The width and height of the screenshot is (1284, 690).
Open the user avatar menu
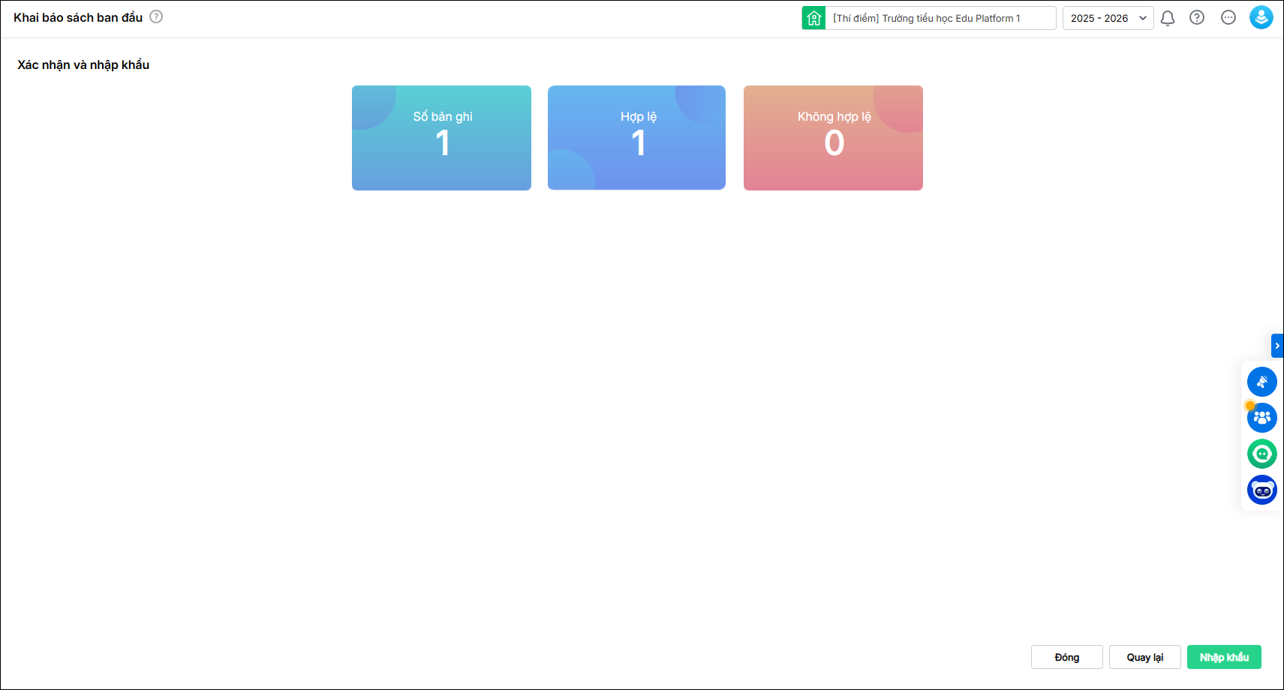1261,17
